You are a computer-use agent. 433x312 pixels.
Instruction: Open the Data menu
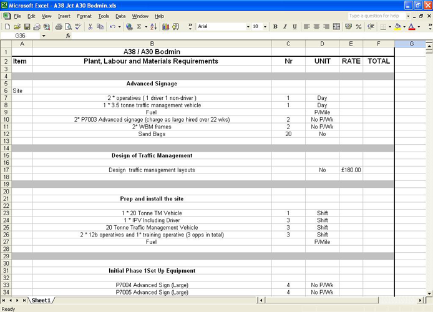click(120, 16)
